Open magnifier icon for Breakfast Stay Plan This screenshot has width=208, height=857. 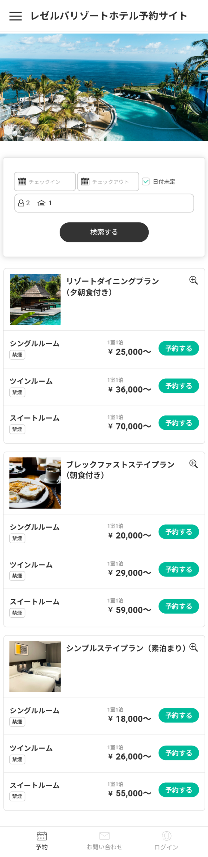(193, 464)
